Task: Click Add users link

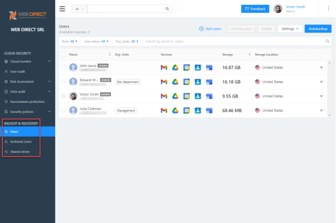Action: pyautogui.click(x=210, y=29)
